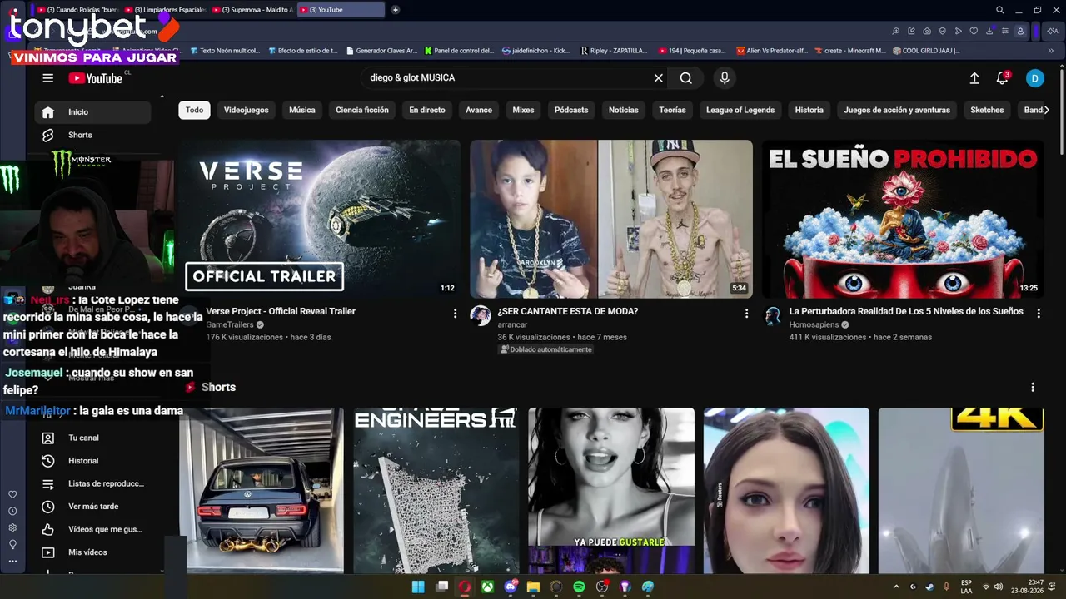Viewport: 1066px width, 599px height.
Task: Open the 'Generador Claves Ar...' bookmark
Action: click(x=381, y=51)
